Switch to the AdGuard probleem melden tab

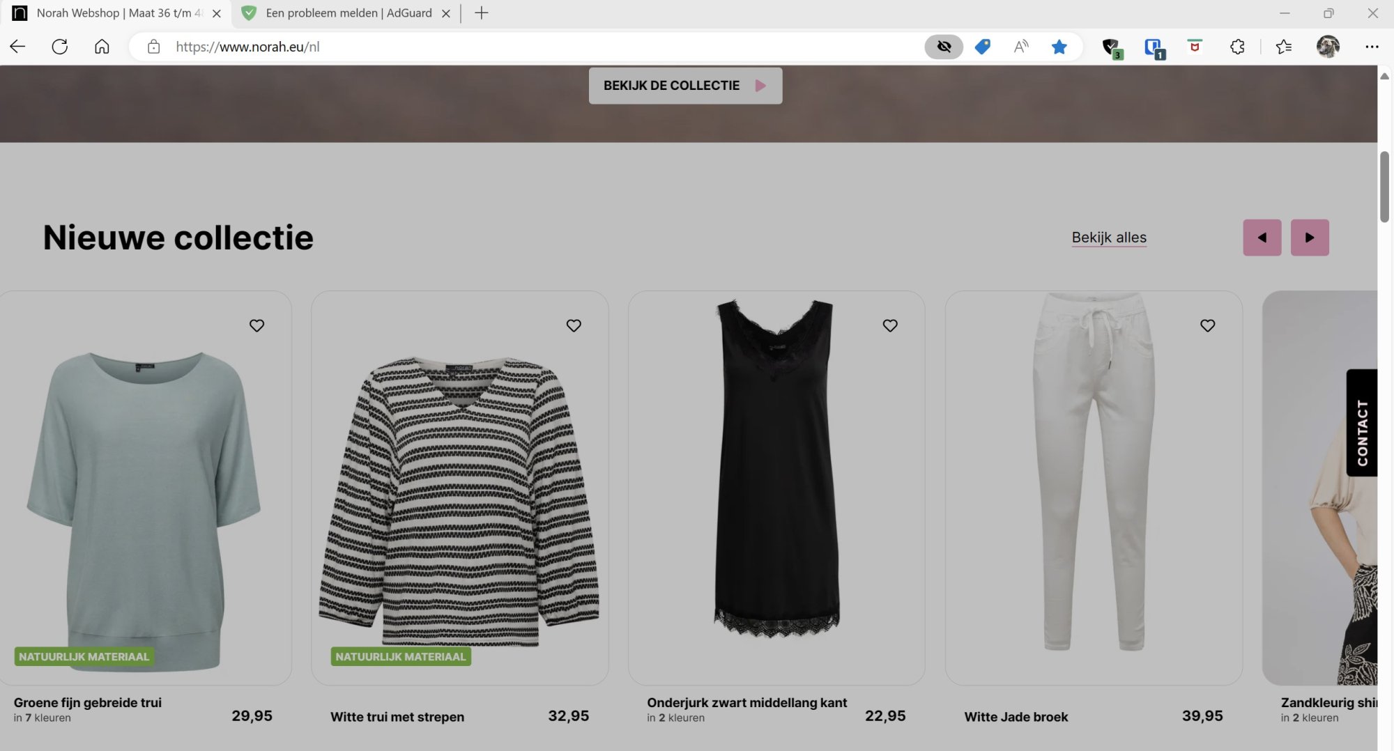click(x=348, y=13)
